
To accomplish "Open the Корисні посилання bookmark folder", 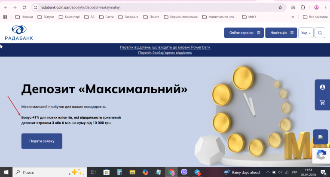I will point(181,17).
